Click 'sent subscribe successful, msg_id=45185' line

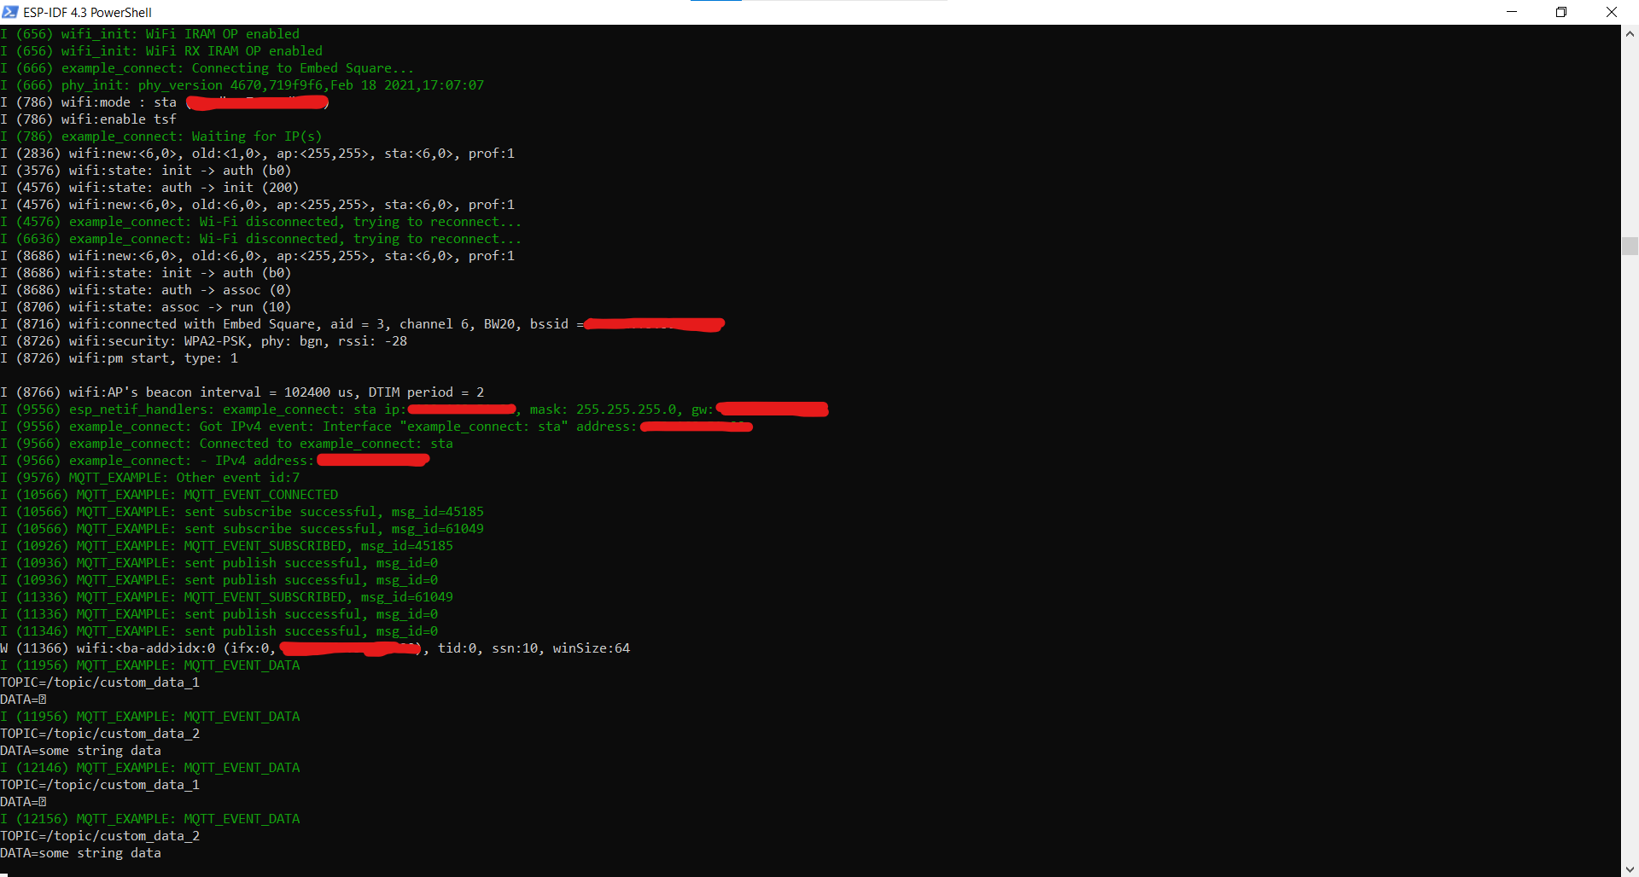pyautogui.click(x=242, y=512)
